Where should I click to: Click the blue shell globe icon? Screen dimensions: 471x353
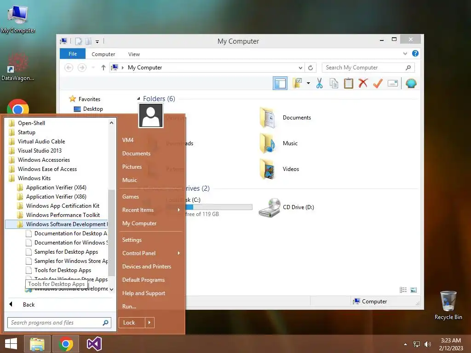coord(411,83)
